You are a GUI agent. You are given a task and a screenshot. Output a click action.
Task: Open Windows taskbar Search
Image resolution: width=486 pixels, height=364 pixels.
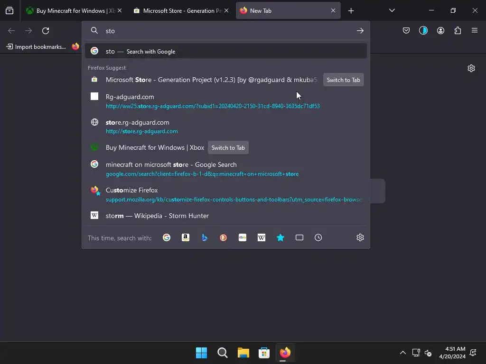[222, 353]
